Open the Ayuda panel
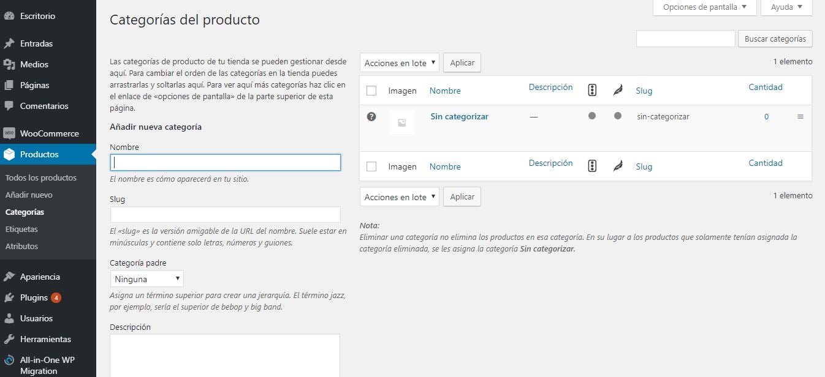 click(786, 7)
